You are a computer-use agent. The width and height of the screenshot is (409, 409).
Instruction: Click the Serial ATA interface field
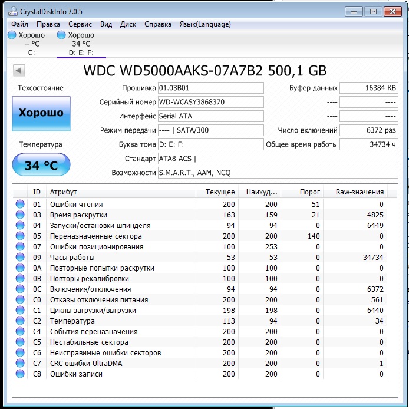(x=211, y=116)
